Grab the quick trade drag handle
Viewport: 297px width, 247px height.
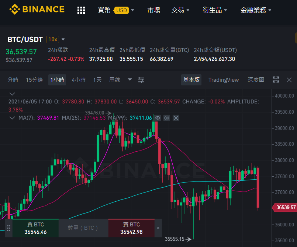tap(8, 228)
